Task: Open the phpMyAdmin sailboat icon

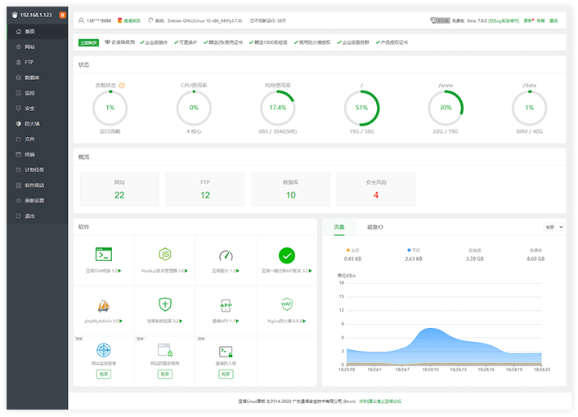Action: (x=104, y=305)
